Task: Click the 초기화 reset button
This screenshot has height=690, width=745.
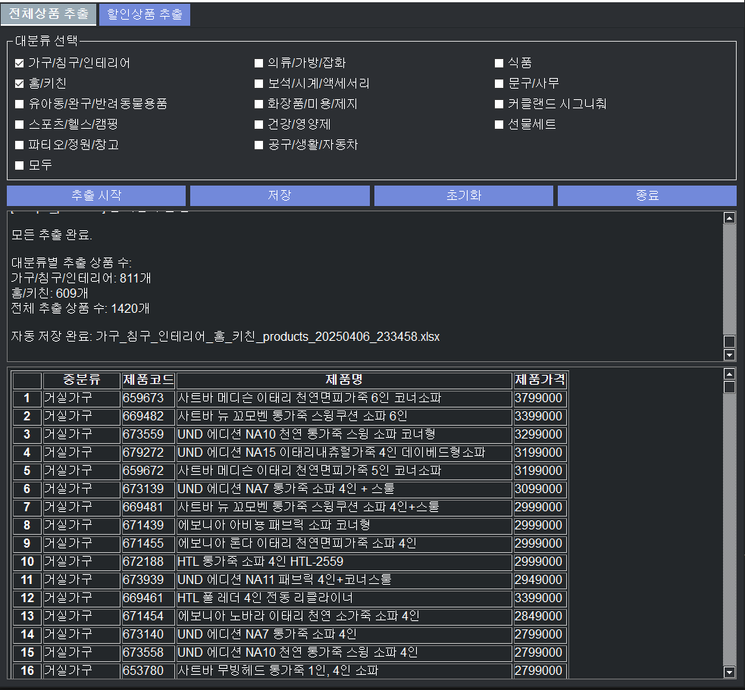Action: point(464,195)
